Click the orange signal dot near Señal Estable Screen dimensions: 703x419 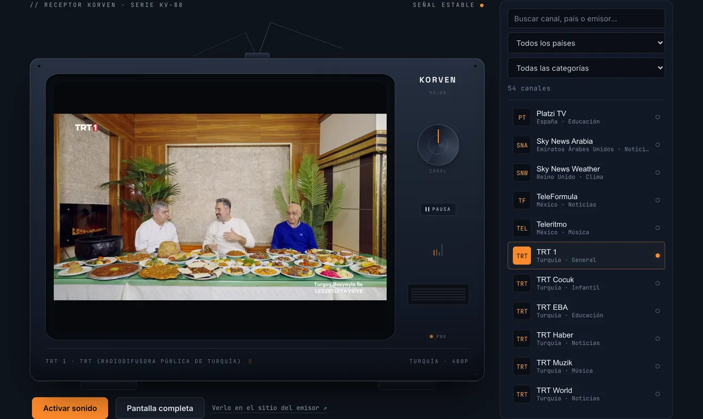[482, 5]
